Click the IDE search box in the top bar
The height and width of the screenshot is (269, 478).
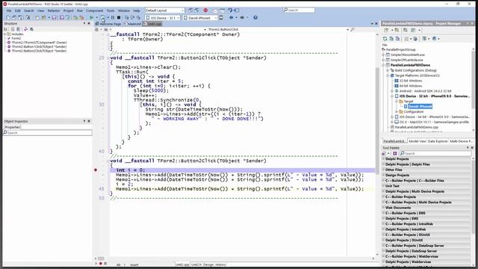299,10
